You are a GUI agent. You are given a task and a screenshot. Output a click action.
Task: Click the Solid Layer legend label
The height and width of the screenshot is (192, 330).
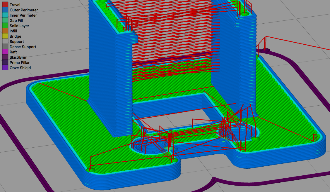click(19, 26)
